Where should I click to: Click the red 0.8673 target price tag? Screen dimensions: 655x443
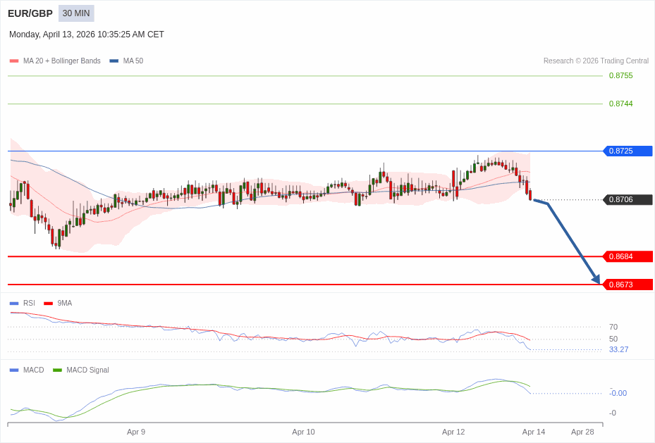(627, 285)
